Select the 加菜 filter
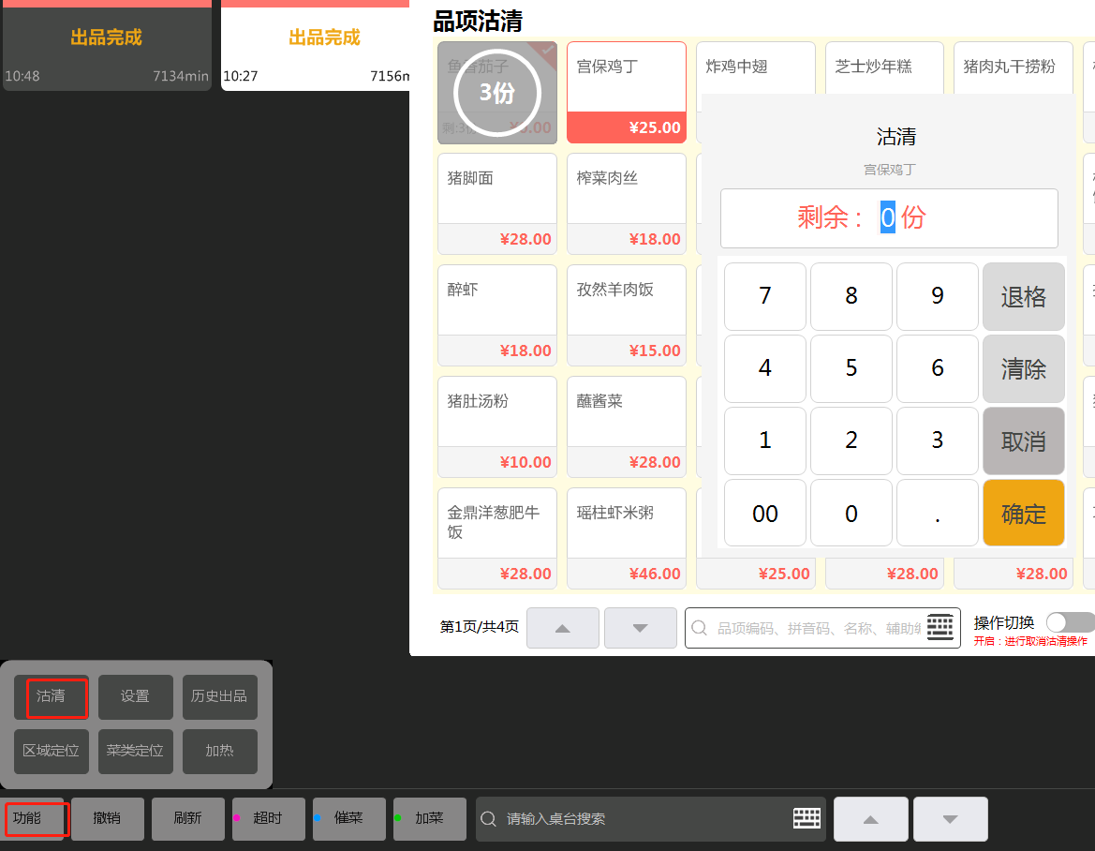Viewport: 1095px width, 851px height. [x=430, y=819]
